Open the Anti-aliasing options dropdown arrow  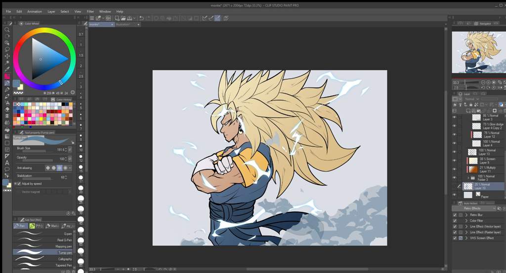point(70,168)
